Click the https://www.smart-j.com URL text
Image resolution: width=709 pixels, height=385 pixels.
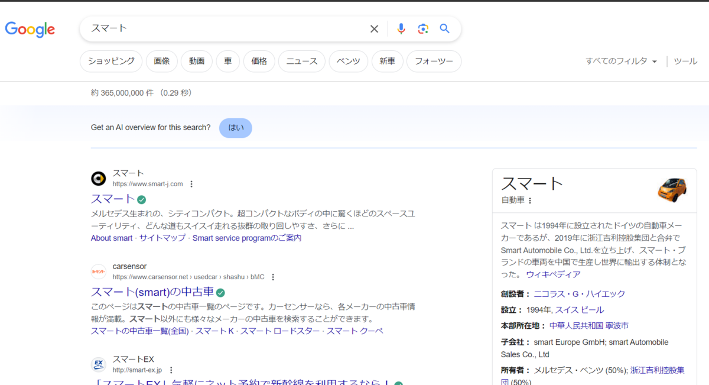tap(148, 184)
